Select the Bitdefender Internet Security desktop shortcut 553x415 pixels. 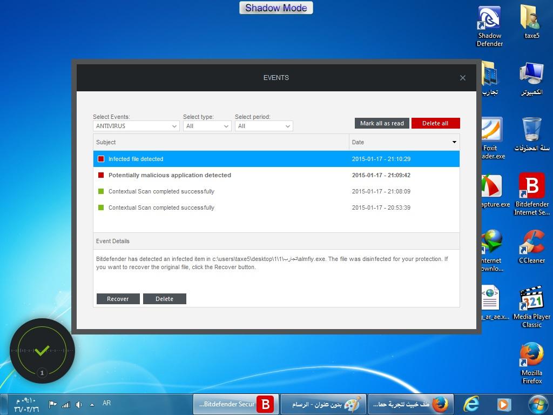click(532, 194)
